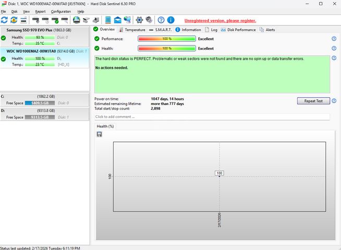The image size is (341, 250).
Task: Click the Health 100 % gradient bar
Action: coord(167,48)
